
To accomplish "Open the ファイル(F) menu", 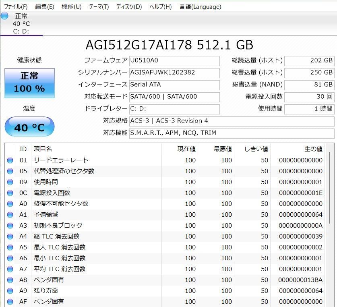I will (x=16, y=7).
